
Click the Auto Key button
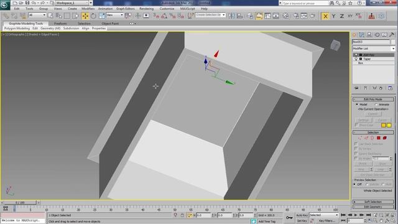coord(302,215)
